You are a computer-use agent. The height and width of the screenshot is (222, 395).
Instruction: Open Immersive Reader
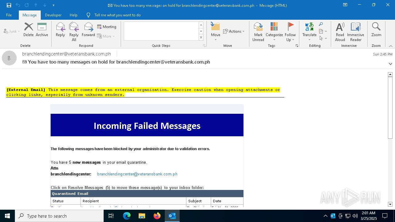356,31
